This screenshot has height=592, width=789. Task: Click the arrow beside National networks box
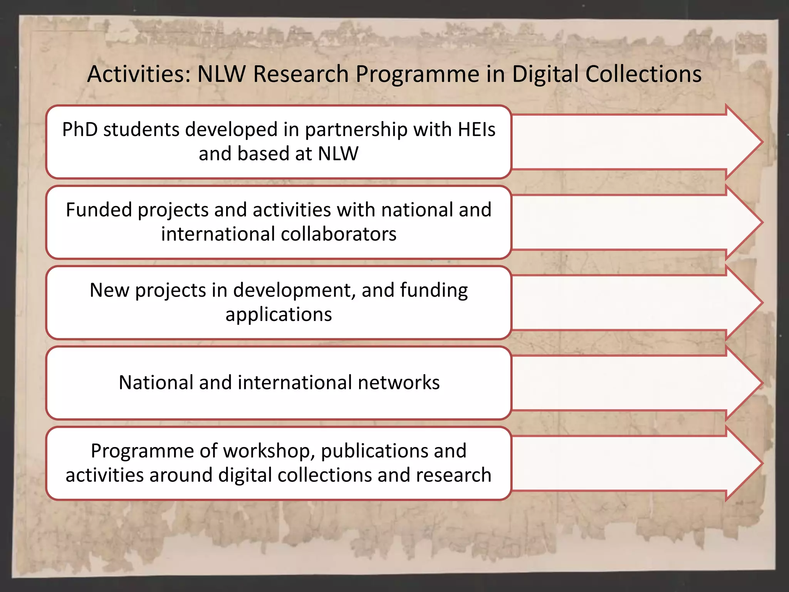[x=638, y=383]
